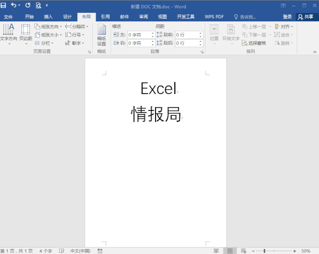Switch to Web Layout view
This screenshot has height=254, width=319.
244,251
